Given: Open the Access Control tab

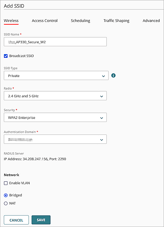Looking at the screenshot, I should pos(45,21).
